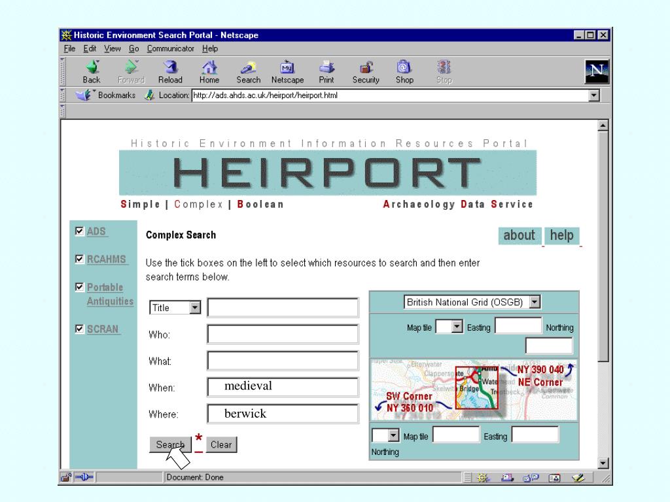Open the Go menu
The height and width of the screenshot is (502, 670).
point(133,48)
